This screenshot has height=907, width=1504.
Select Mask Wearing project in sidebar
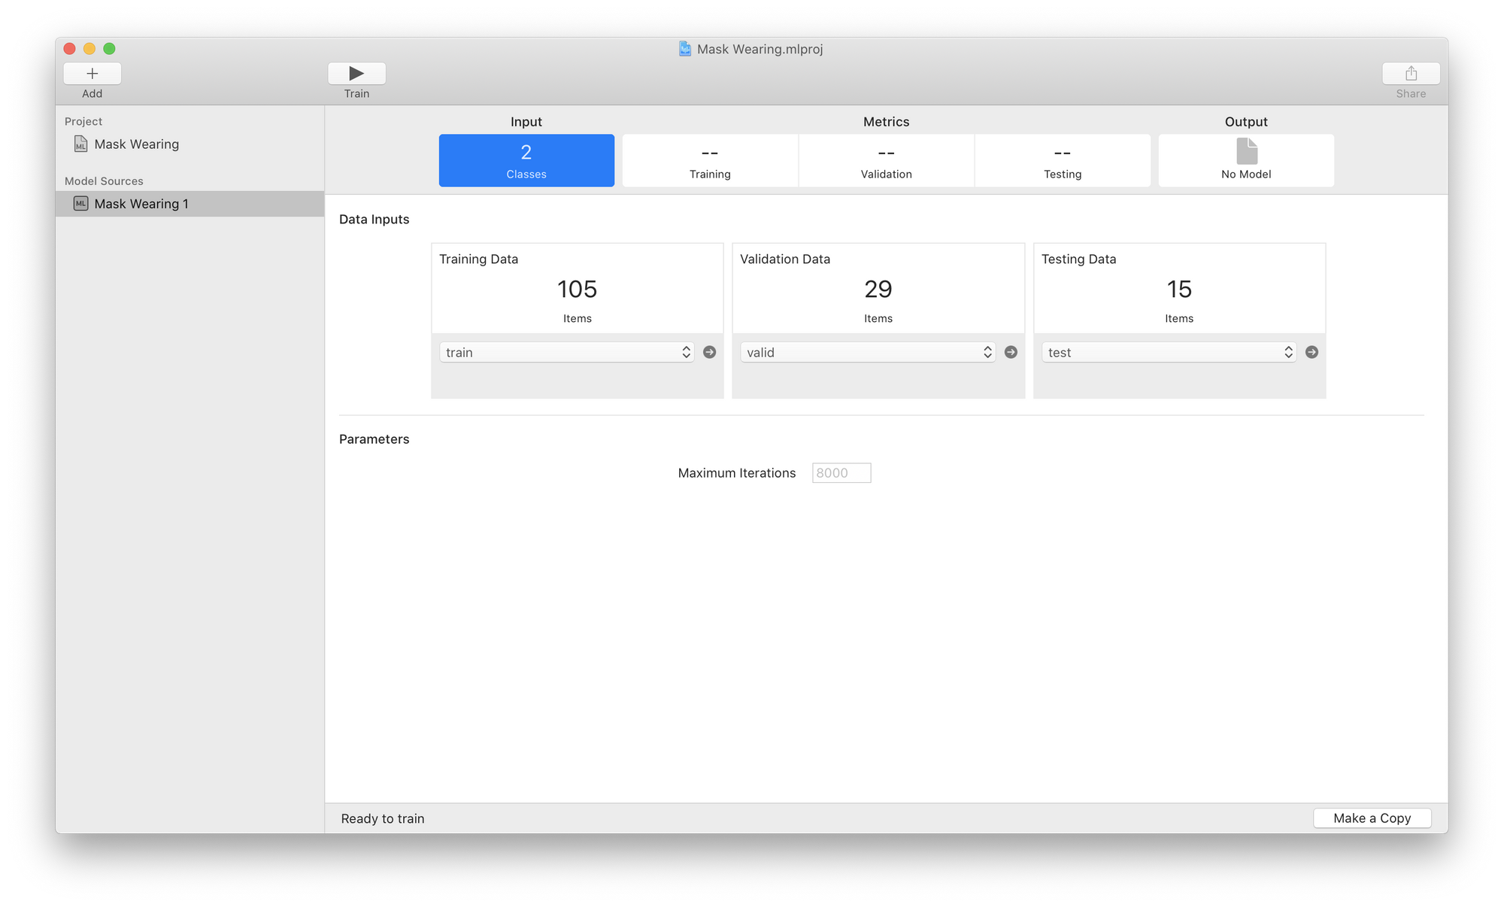[136, 144]
